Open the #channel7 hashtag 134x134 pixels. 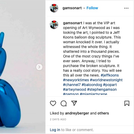click(x=72, y=85)
